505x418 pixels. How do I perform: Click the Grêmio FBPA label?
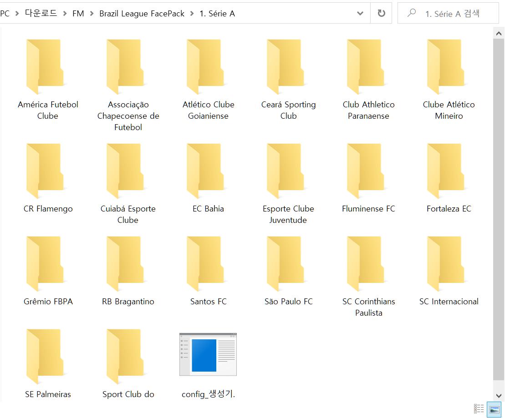(48, 302)
